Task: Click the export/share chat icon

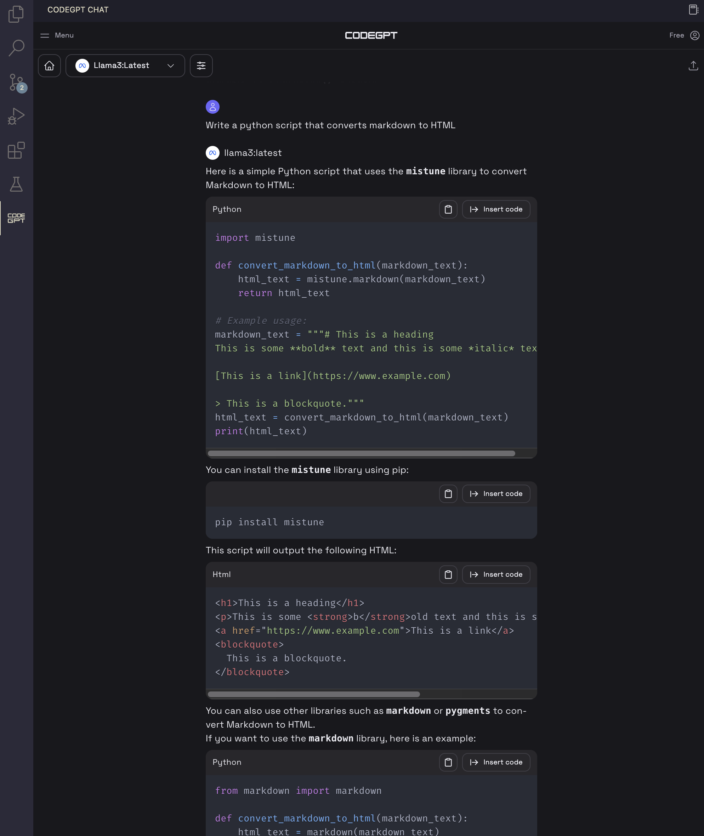Action: tap(693, 66)
